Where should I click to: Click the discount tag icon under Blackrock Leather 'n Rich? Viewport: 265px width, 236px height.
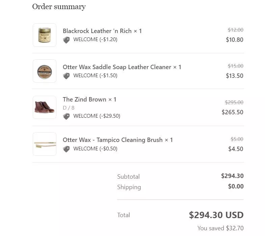click(67, 40)
